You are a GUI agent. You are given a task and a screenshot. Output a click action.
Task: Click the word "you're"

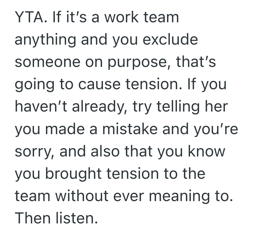(x=215, y=129)
